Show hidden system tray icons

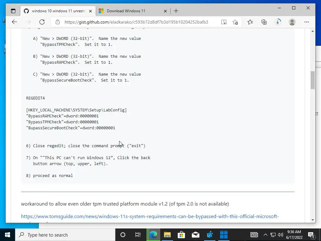click(x=265, y=235)
